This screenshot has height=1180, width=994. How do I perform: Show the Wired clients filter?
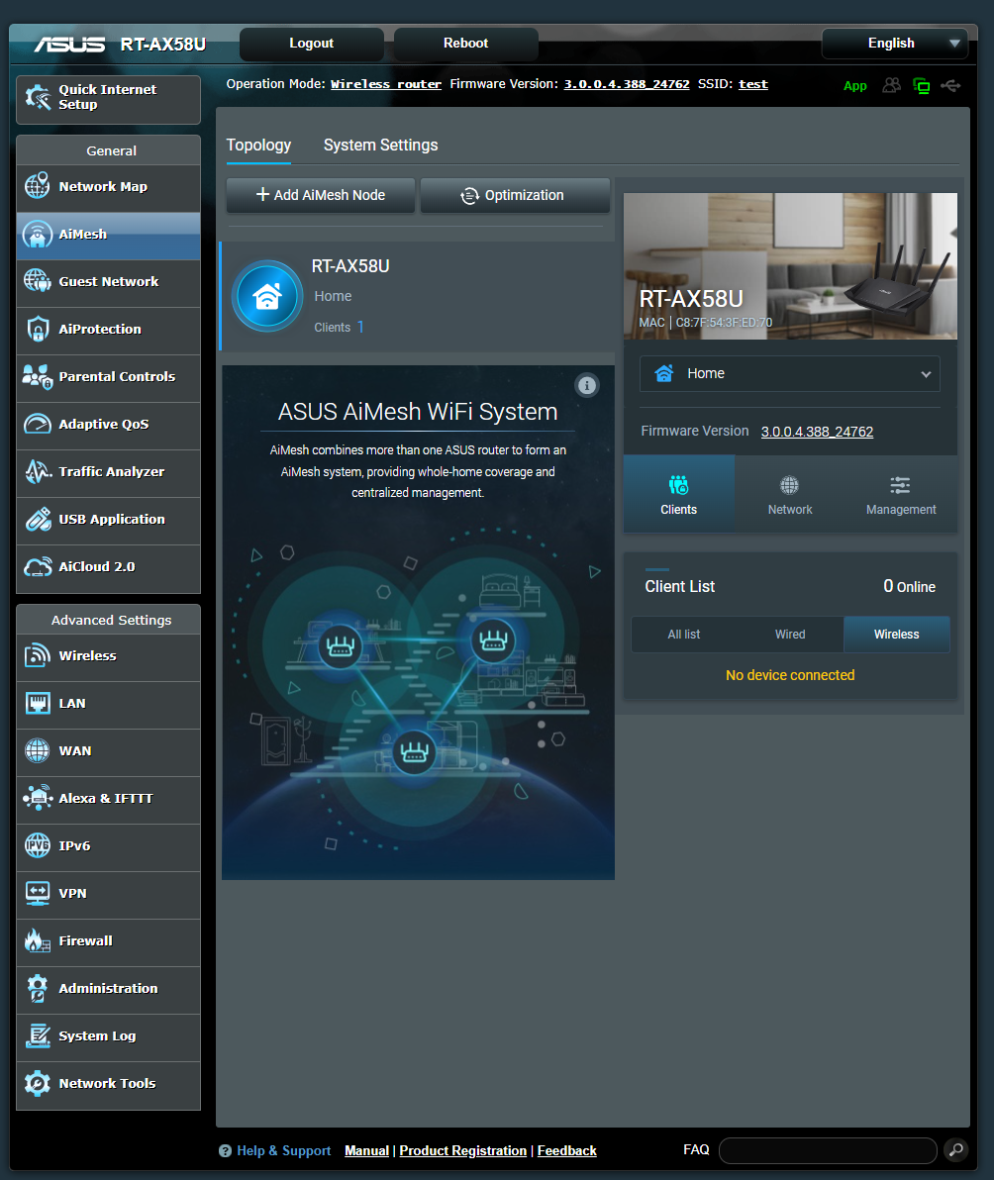pos(790,635)
